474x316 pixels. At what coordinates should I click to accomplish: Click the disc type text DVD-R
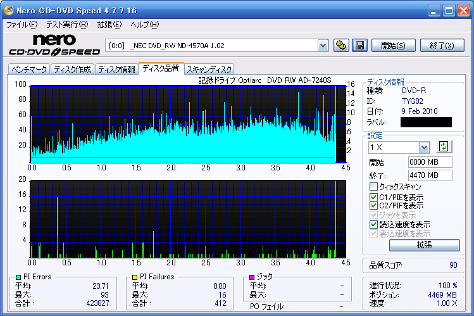414,91
